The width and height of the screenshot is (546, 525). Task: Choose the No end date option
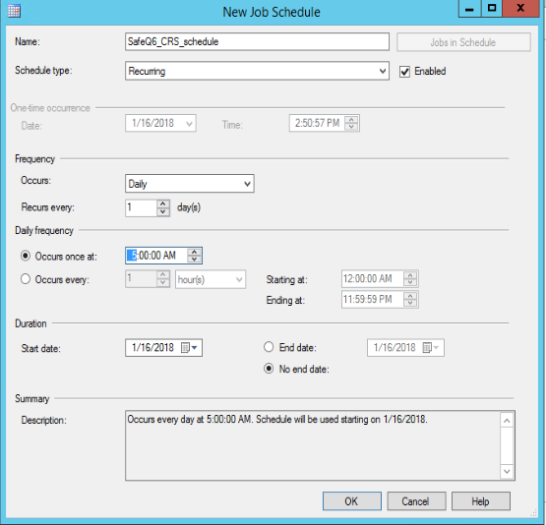[x=269, y=369]
